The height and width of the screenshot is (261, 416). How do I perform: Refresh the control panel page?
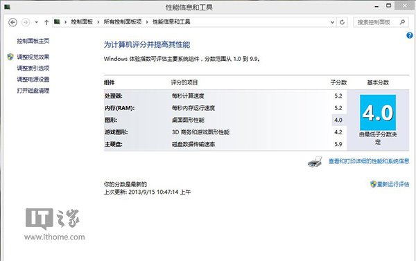pos(343,22)
